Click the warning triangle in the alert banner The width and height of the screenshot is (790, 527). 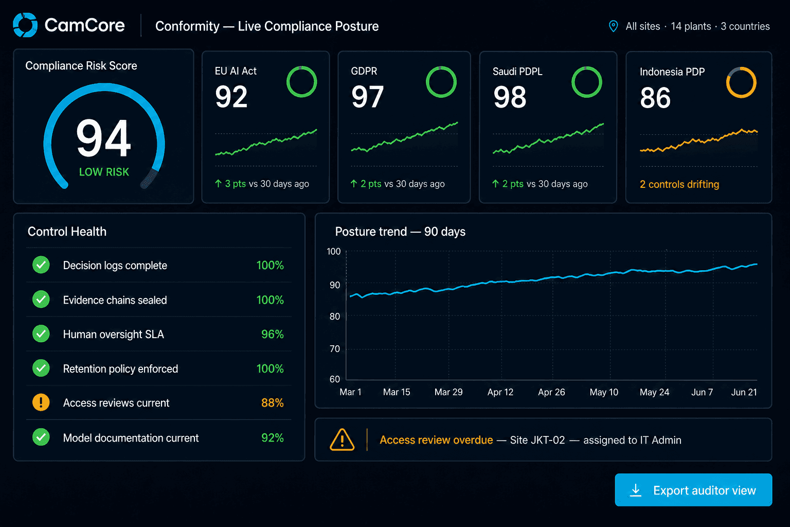coord(342,440)
